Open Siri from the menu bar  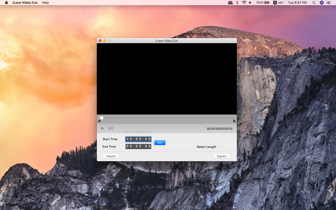click(x=321, y=2)
